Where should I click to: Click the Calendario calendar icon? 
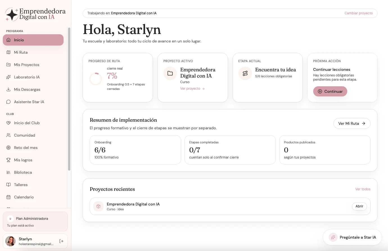click(8, 197)
